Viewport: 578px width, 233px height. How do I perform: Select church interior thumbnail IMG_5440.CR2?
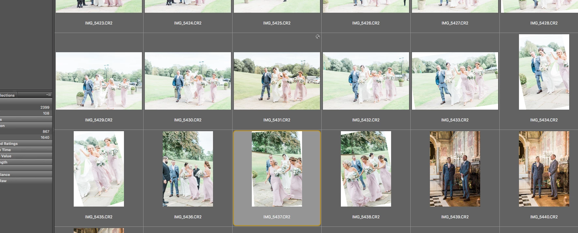[x=544, y=169]
